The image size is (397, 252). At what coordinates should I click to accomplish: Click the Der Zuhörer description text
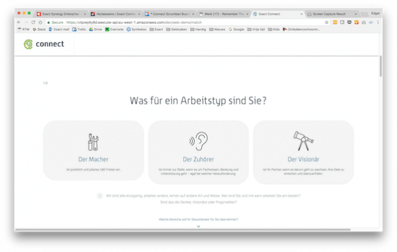(x=198, y=172)
